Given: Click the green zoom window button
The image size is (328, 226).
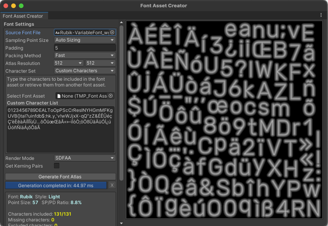Looking at the screenshot, I should 21,6.
